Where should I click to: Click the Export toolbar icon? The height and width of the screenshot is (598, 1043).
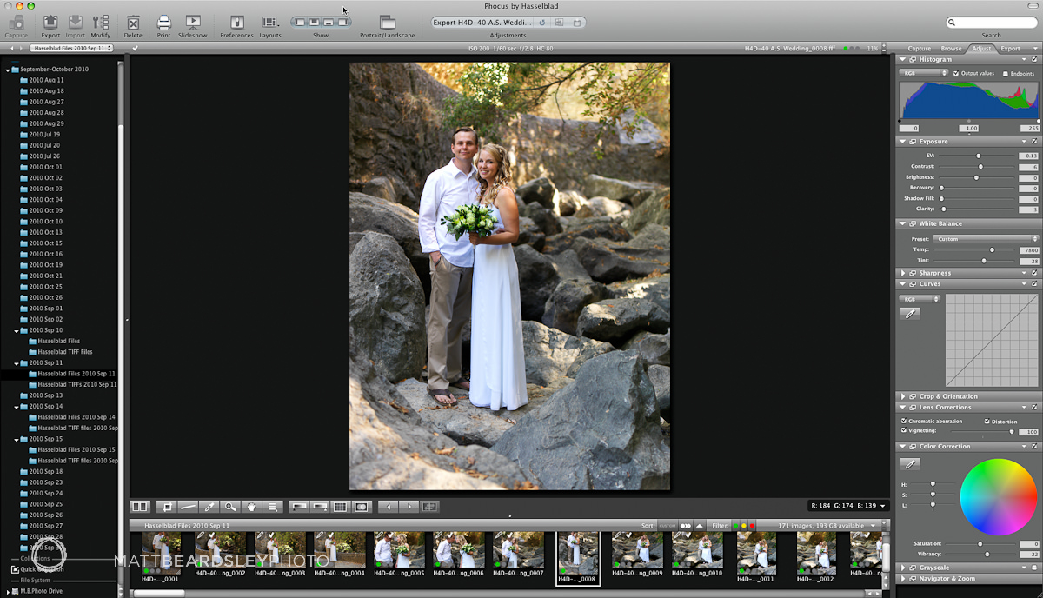50,23
